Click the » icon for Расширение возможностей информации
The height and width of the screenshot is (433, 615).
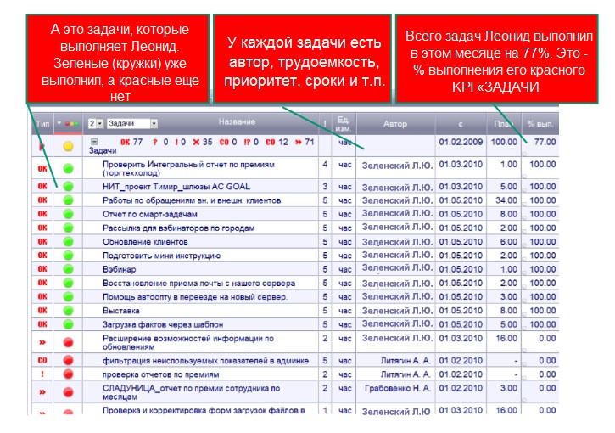(x=42, y=342)
